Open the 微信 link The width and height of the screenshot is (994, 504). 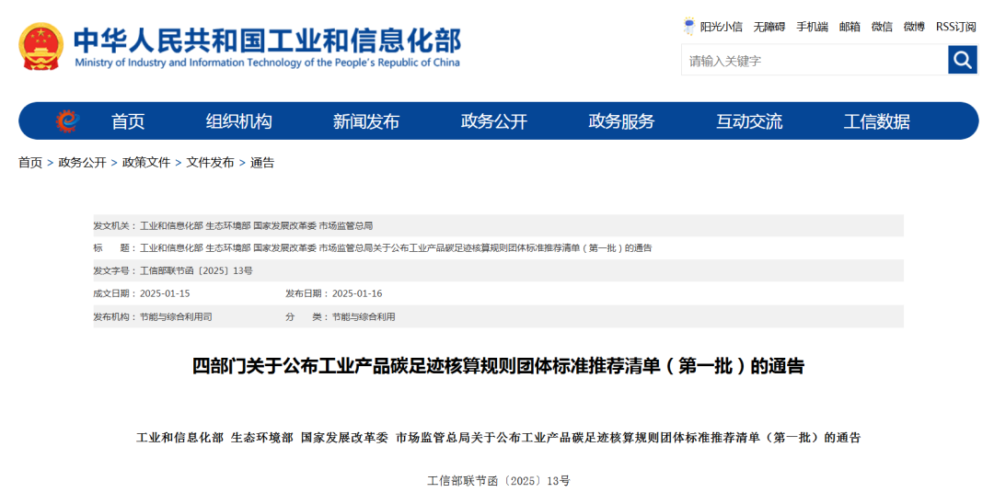click(x=882, y=27)
